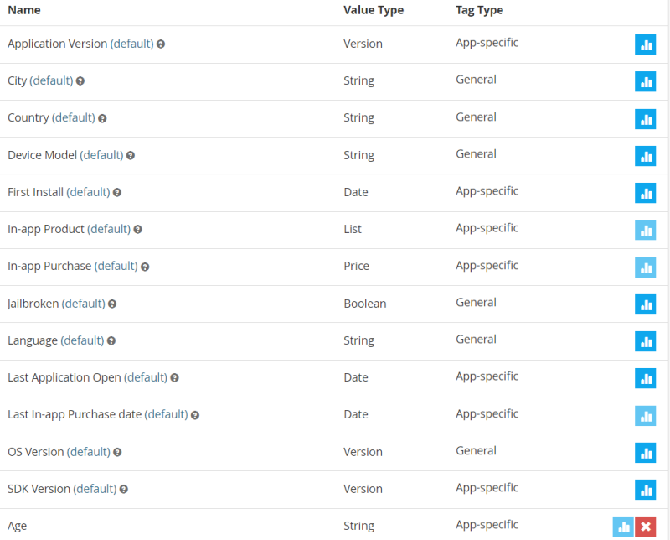View SDK Version chart button

coord(645,490)
